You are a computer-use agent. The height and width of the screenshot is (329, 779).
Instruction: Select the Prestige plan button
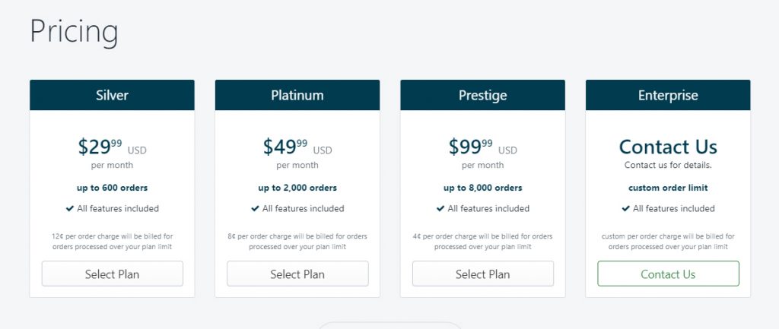point(483,274)
